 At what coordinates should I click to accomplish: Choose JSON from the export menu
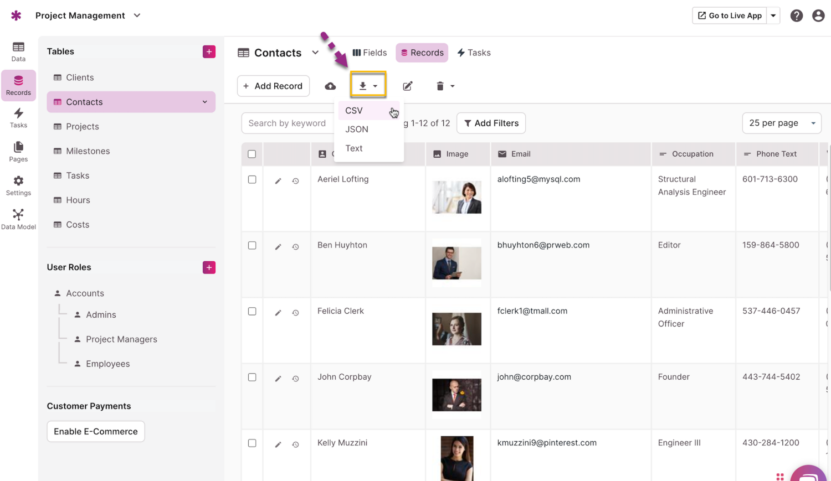pos(357,130)
